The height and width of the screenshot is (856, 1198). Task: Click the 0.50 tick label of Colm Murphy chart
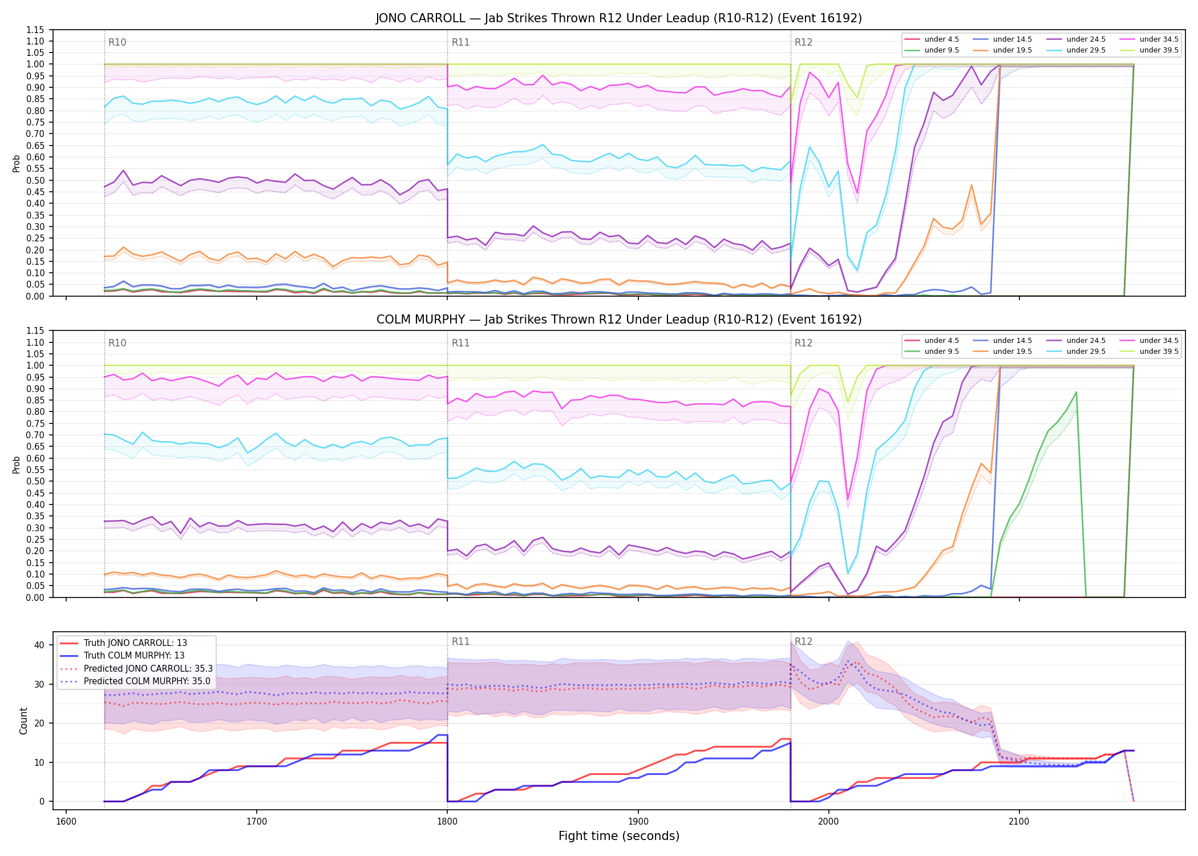pos(35,482)
